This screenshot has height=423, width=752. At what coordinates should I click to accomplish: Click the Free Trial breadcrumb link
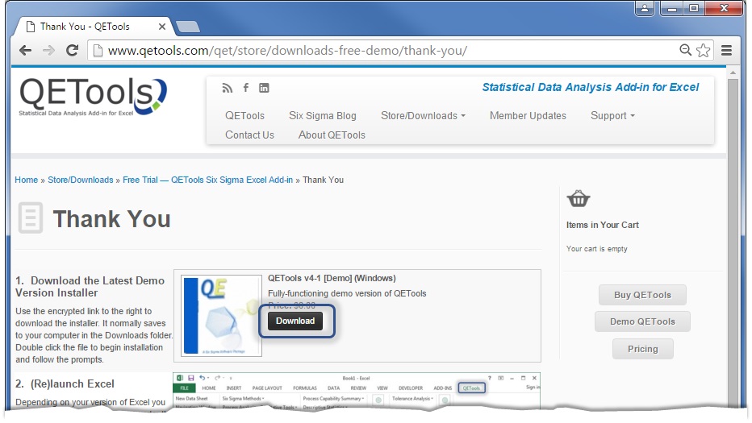(207, 180)
